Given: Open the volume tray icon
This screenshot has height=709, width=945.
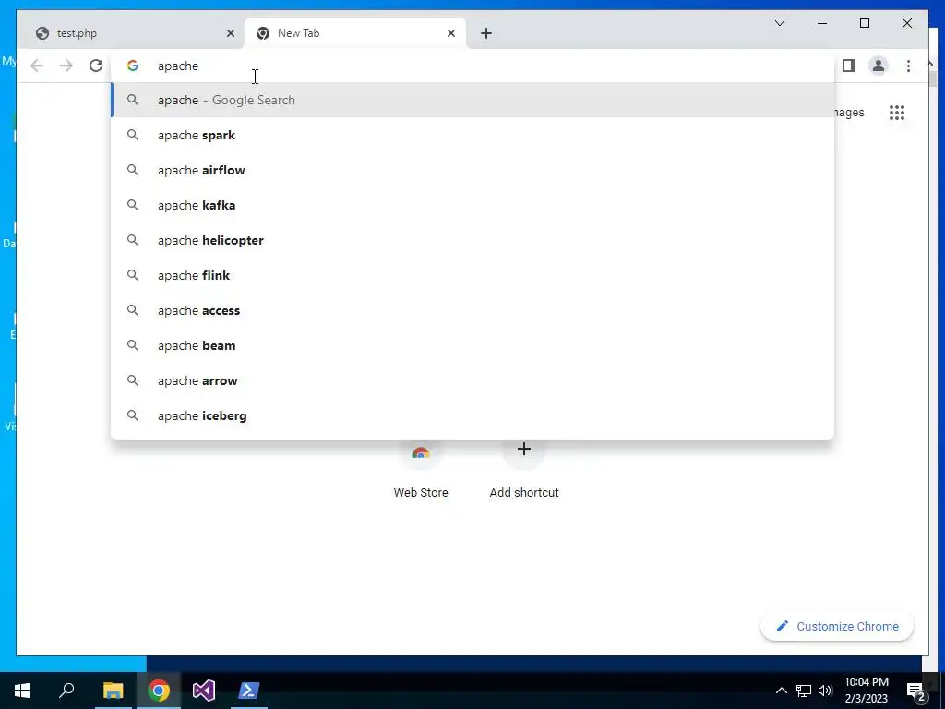Looking at the screenshot, I should click(825, 691).
